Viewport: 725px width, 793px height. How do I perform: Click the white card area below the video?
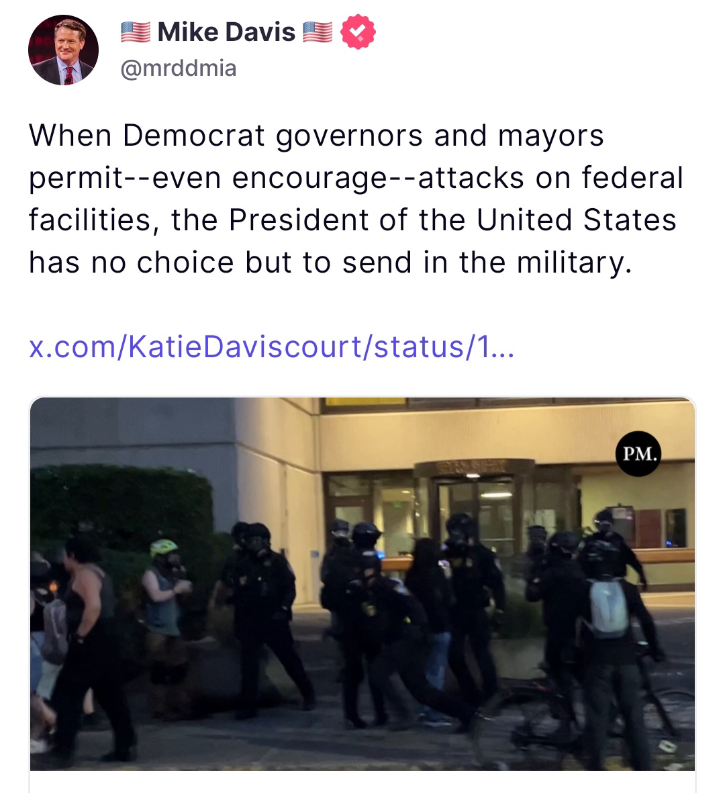(362, 782)
